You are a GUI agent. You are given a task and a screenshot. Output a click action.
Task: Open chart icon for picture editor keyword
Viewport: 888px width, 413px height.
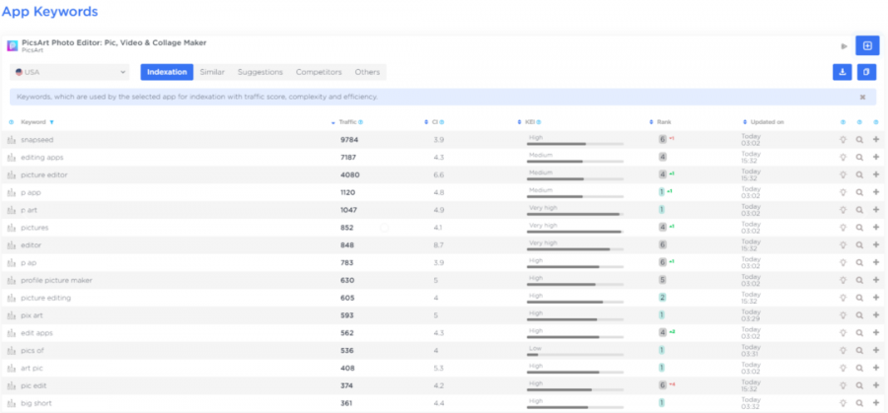[x=11, y=174]
